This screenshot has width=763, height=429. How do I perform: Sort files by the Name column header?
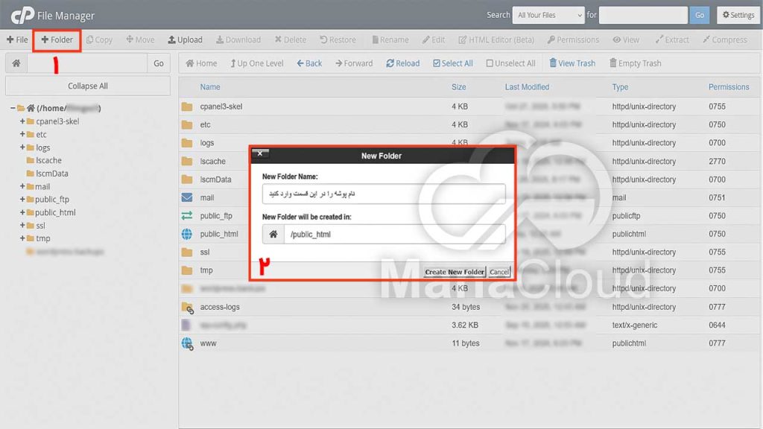tap(210, 87)
